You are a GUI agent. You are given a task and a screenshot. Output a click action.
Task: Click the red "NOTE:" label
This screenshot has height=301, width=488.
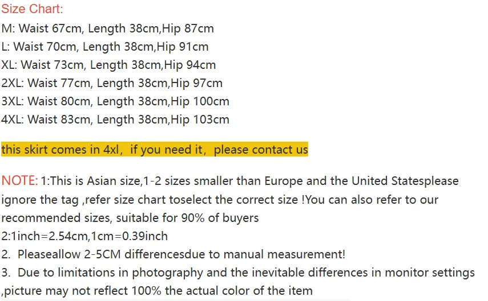(19, 181)
